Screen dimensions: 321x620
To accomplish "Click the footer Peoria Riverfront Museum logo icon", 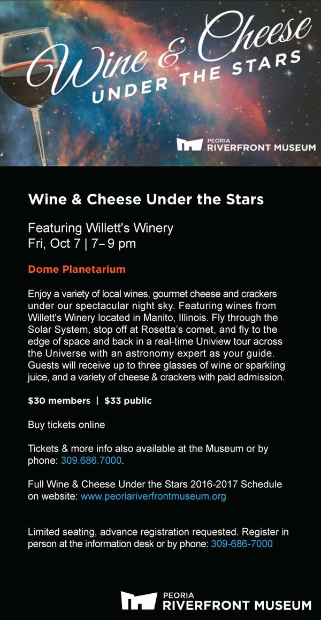I will (x=139, y=600).
